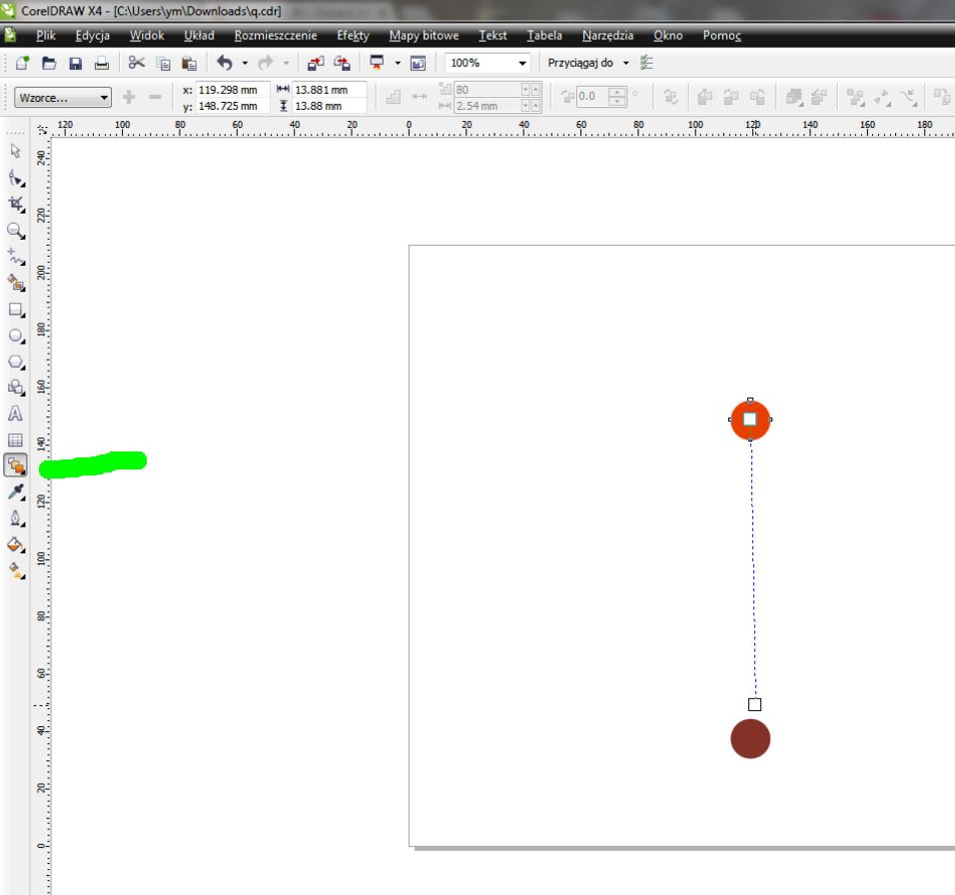Click the Undo arrow button
This screenshot has height=895, width=955.
tap(224, 63)
